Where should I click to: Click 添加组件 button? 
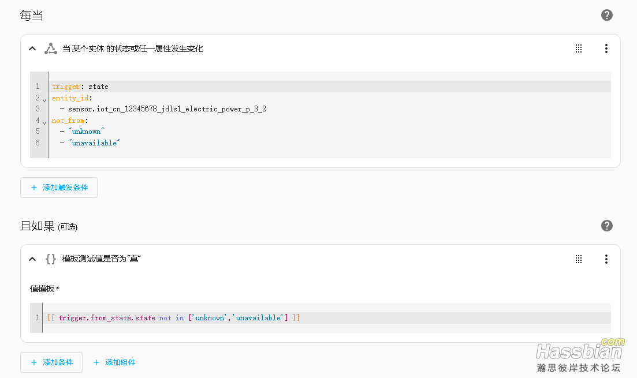point(114,362)
